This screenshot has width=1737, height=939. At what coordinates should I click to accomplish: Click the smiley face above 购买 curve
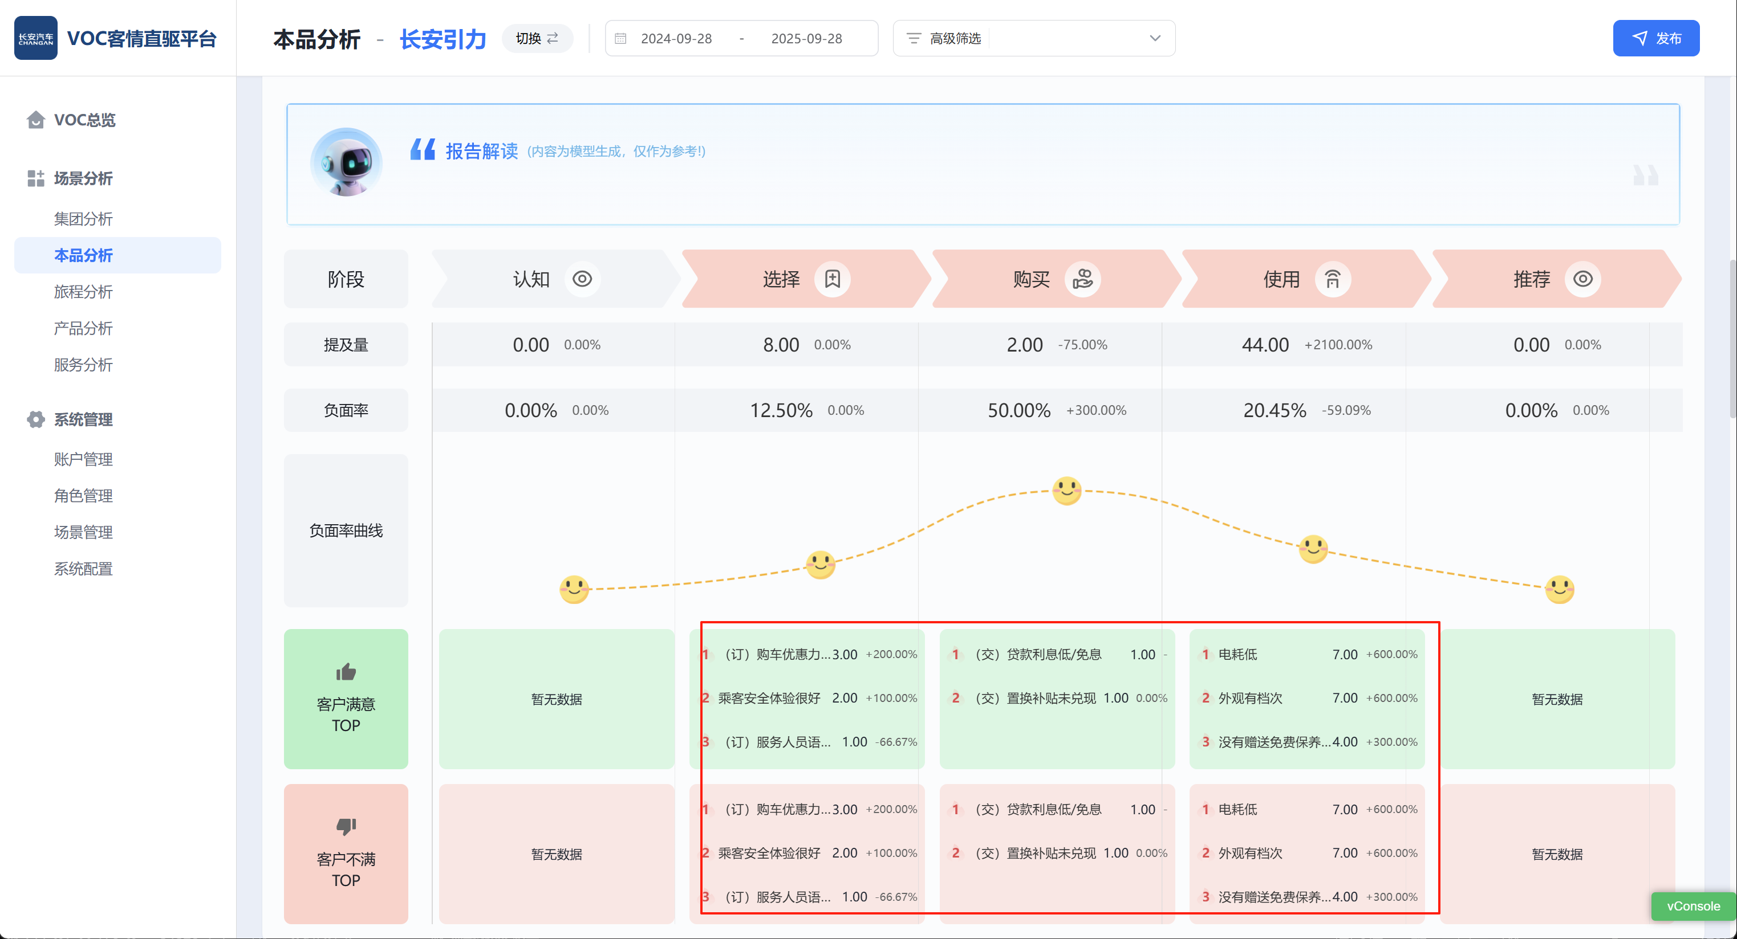[1067, 491]
